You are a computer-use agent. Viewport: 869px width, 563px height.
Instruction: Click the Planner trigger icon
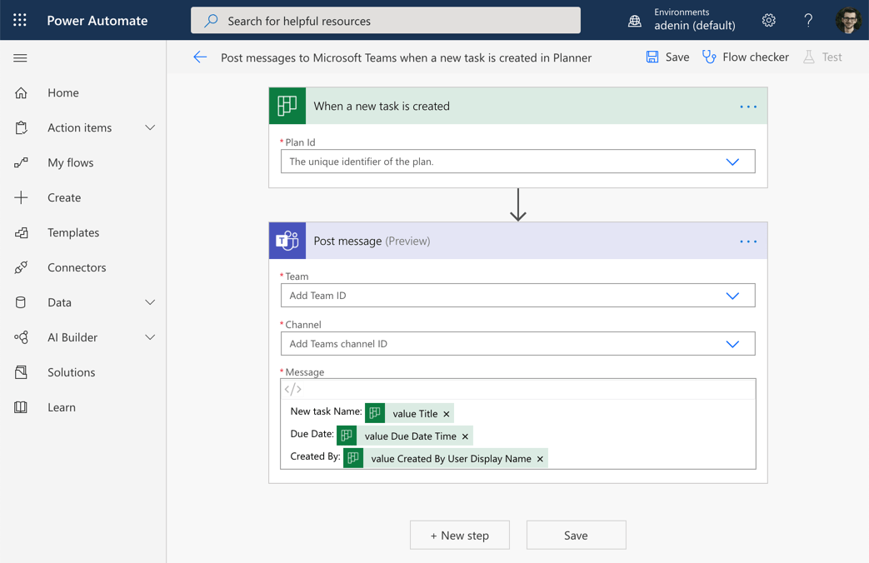(287, 106)
